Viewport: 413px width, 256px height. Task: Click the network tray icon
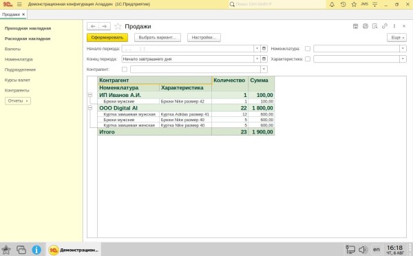(x=350, y=249)
